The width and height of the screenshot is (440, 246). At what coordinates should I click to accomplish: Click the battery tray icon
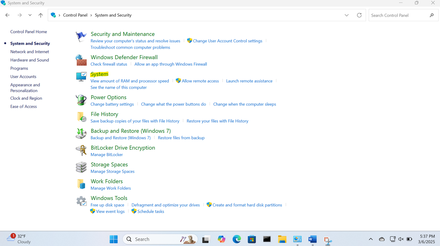coord(410,239)
